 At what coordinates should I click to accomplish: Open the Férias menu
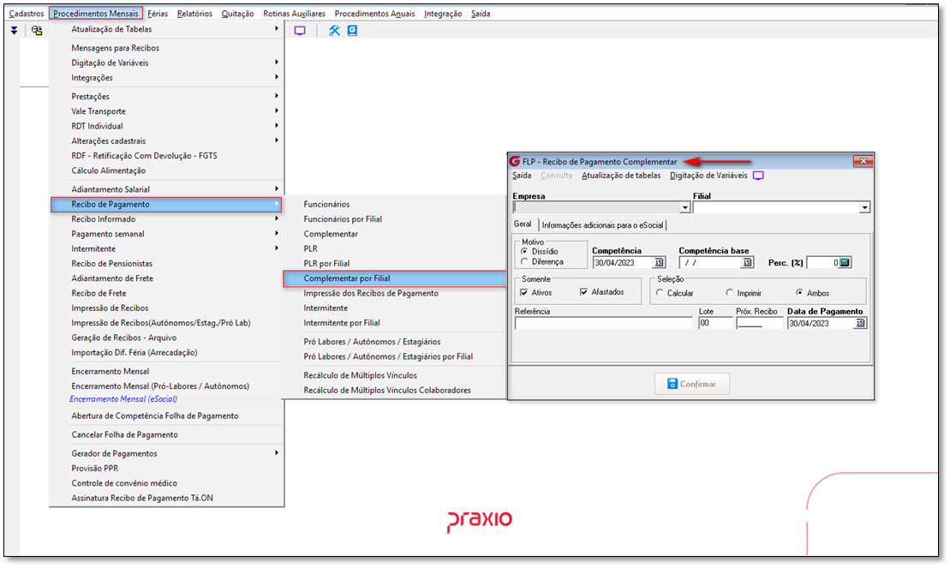click(158, 14)
